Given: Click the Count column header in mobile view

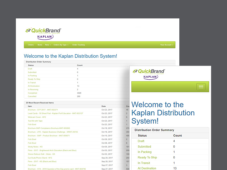Looking at the screenshot, I should [178, 136].
